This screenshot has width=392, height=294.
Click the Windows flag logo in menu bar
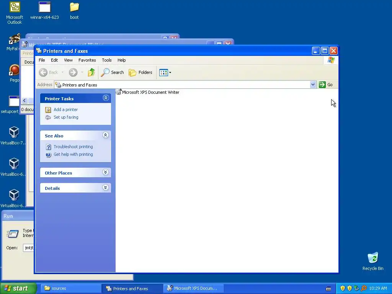331,60
